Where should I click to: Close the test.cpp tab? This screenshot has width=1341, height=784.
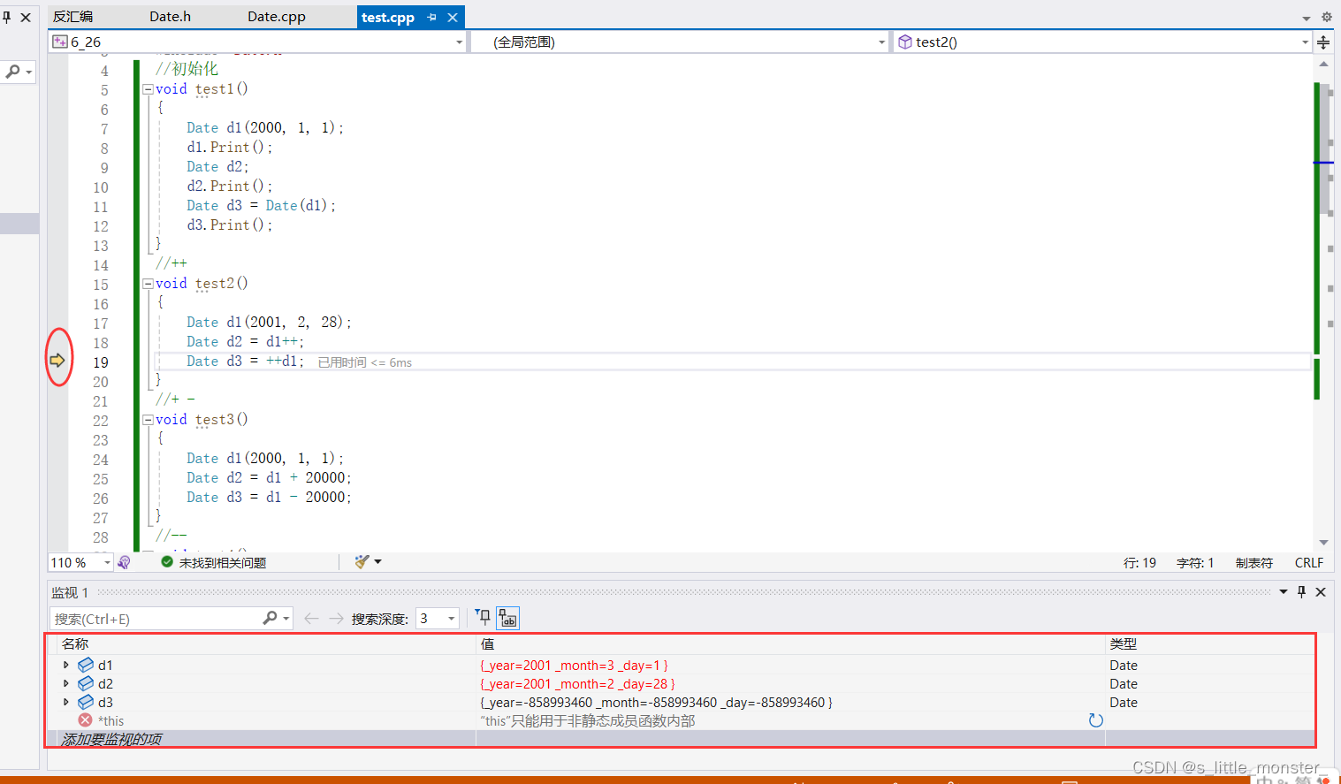coord(453,17)
